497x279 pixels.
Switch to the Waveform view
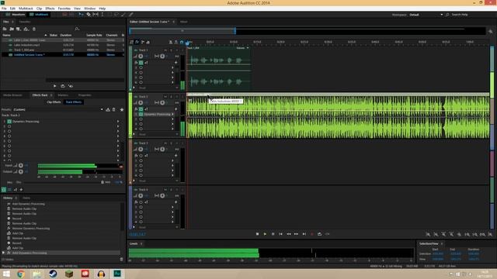16,15
